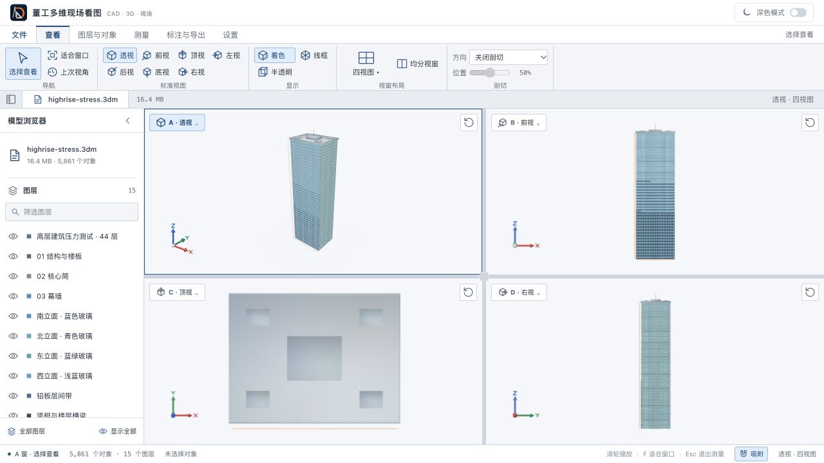Viewport: 824px width, 463px height.
Task: Switch to 后视 back view
Action: tap(120, 72)
